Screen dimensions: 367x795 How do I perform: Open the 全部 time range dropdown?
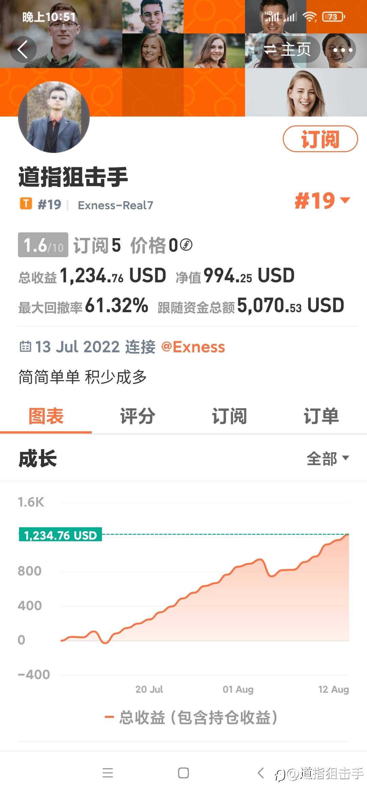click(x=328, y=458)
